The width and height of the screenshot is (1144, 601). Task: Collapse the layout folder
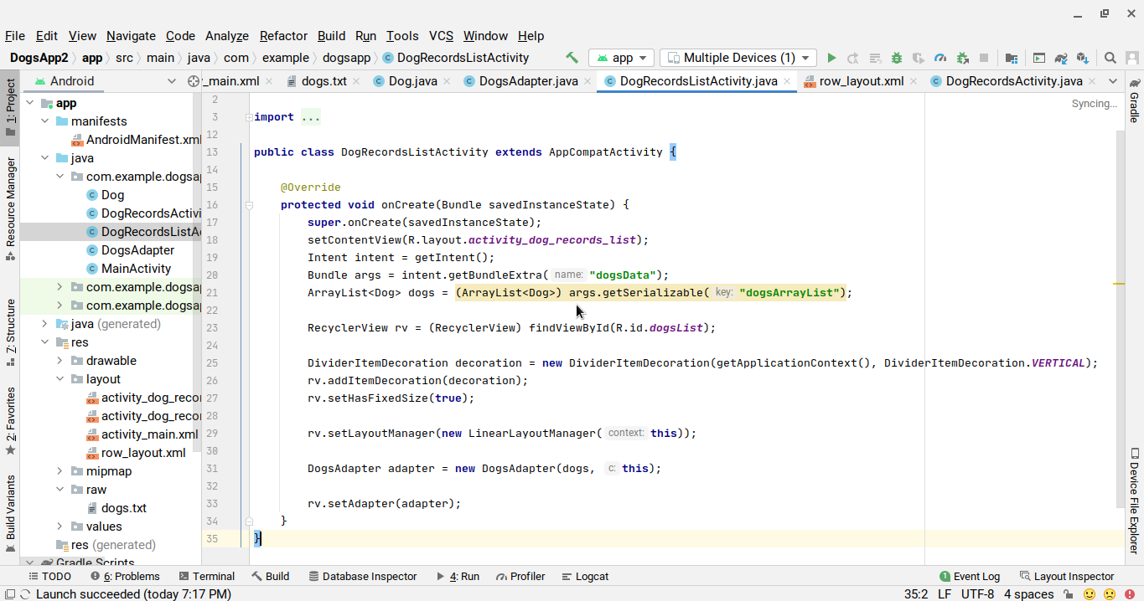point(58,379)
